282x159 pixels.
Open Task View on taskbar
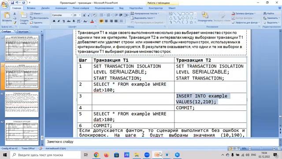coord(86,155)
